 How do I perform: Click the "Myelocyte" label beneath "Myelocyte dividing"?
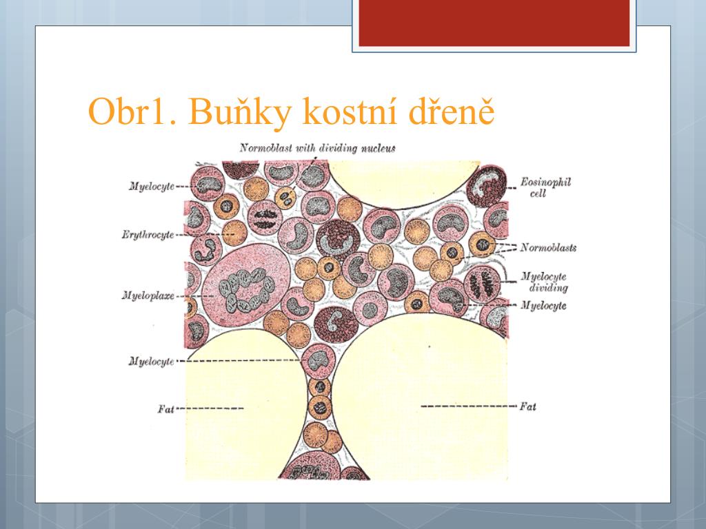(543, 305)
